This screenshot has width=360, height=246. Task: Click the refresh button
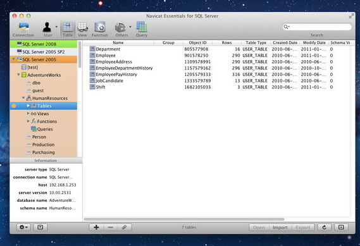(324, 227)
